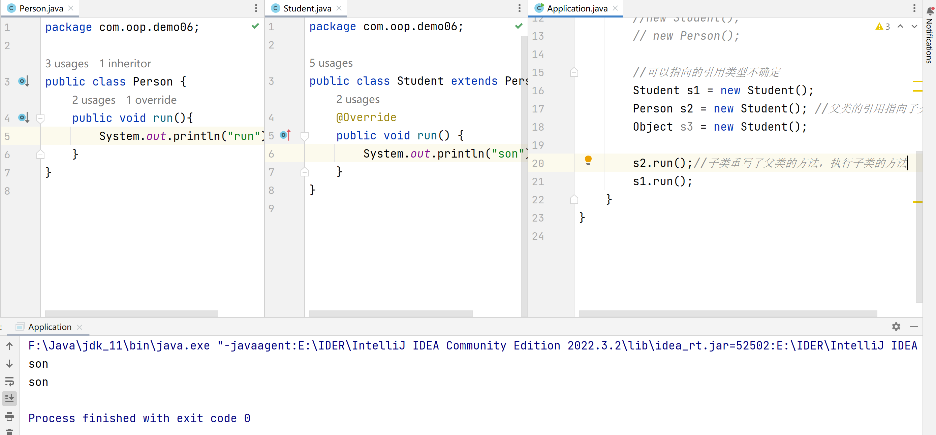Click the quick-fix lightbulb on line 20

pos(588,160)
